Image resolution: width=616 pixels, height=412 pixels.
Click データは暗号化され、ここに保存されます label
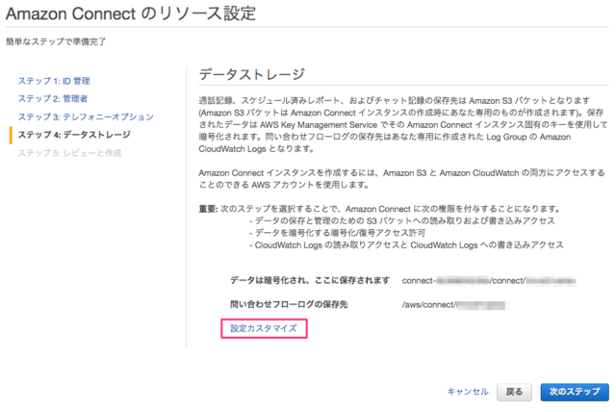point(310,280)
